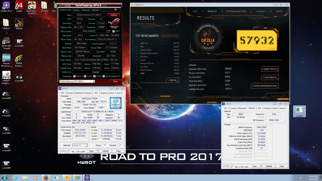This screenshot has height=181, width=322.
Task: Open the ASUS GPU Tweak II desktop icon
Action: click(x=6, y=43)
